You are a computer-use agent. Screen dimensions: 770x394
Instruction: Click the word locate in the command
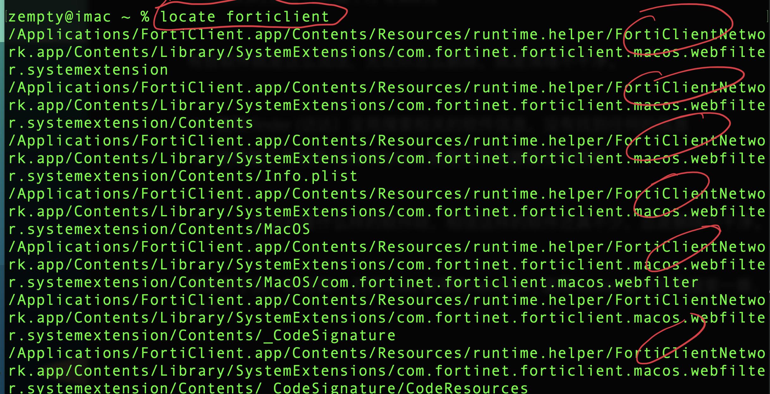coord(188,16)
